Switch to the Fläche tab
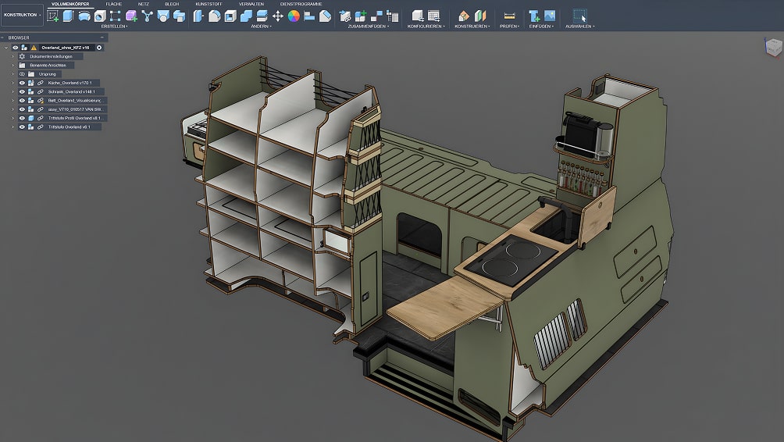This screenshot has height=442, width=784. click(x=114, y=4)
